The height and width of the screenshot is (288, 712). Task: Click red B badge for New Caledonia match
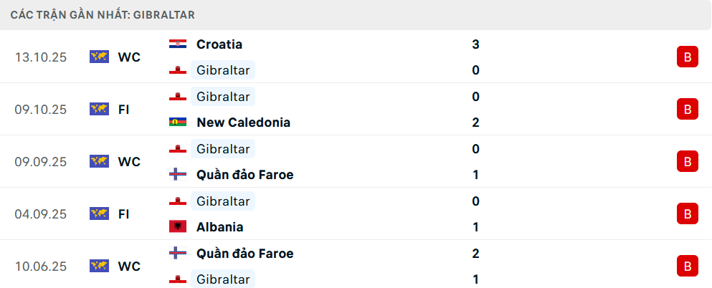coord(687,110)
